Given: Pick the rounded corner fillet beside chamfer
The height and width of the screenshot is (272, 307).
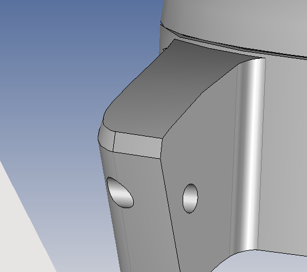Looking at the screenshot, I should tap(107, 138).
